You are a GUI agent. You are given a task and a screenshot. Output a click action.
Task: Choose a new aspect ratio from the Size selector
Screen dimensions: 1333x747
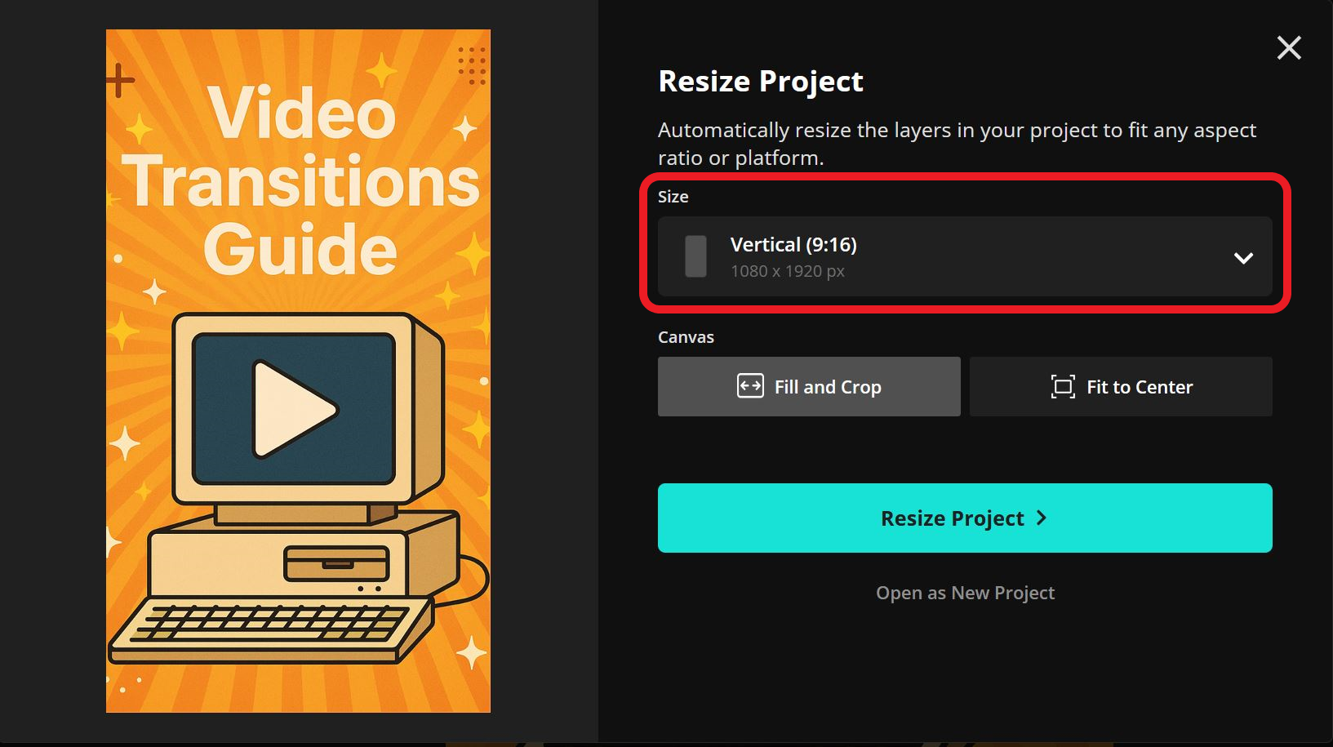coord(964,257)
